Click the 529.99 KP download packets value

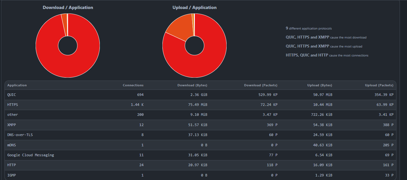pyautogui.click(x=268, y=95)
